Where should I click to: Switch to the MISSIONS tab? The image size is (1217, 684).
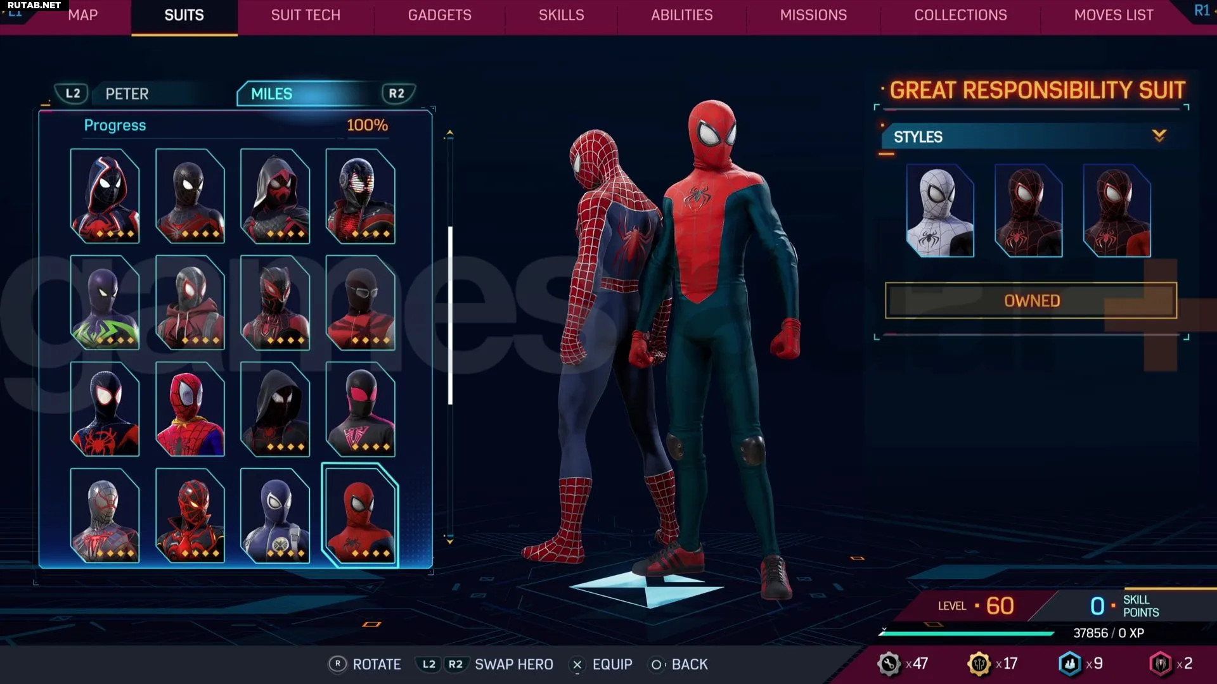[x=813, y=15]
